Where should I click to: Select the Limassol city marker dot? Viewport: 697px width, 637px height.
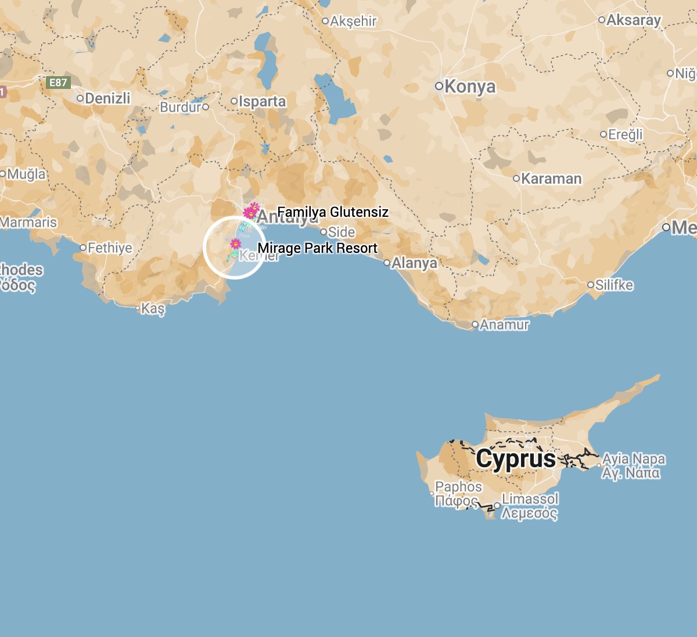(497, 506)
